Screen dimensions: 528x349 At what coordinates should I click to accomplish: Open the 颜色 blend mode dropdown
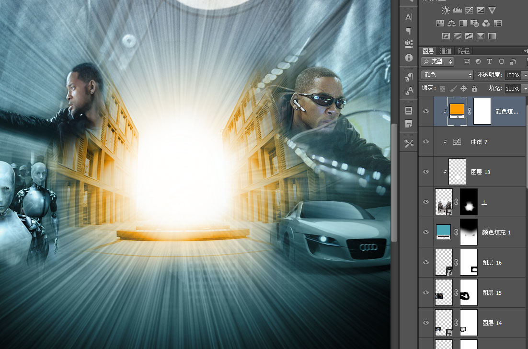point(447,75)
